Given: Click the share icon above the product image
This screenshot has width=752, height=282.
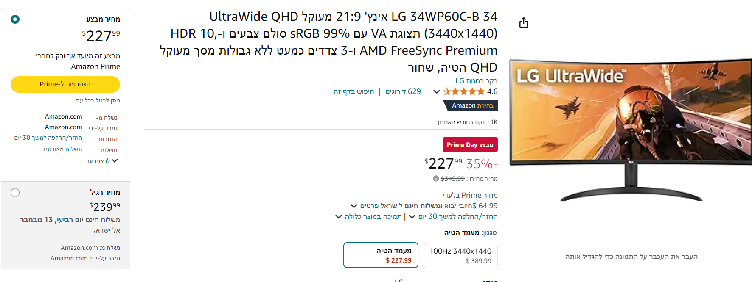Looking at the screenshot, I should (x=523, y=22).
